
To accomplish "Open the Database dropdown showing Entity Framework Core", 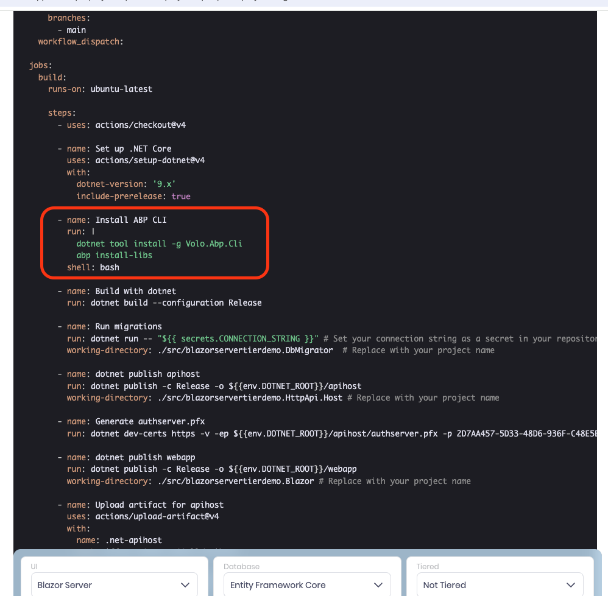I will [x=307, y=585].
